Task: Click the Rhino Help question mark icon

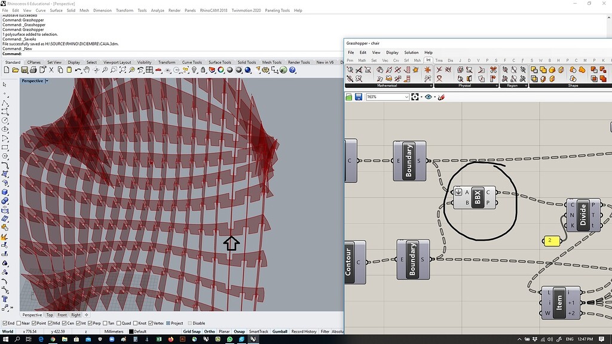Action: (292, 70)
